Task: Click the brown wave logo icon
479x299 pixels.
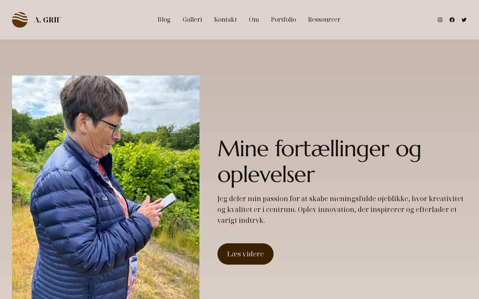Action: pyautogui.click(x=20, y=20)
